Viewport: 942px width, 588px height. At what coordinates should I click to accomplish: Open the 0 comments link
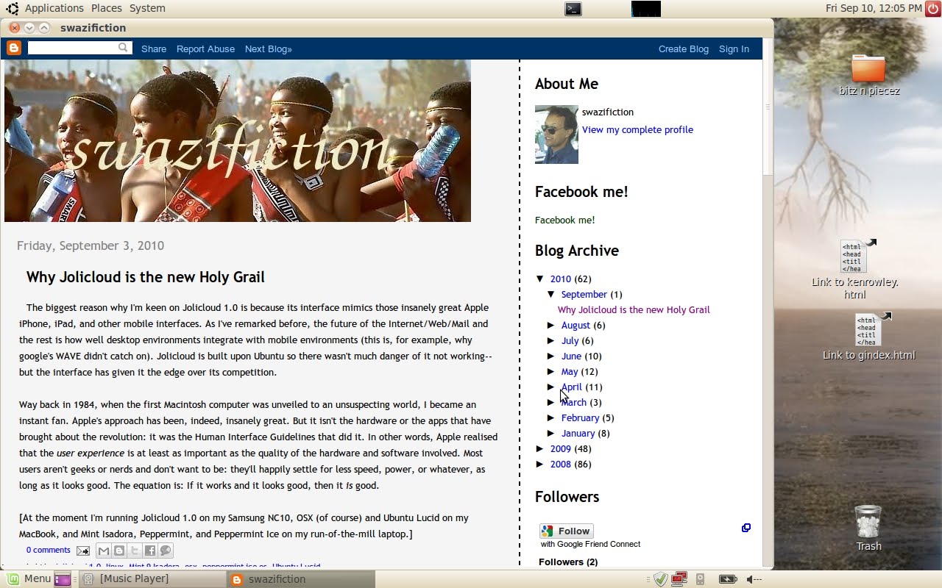(x=49, y=550)
